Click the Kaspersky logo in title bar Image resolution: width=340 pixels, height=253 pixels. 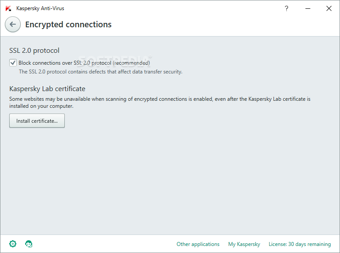[x=8, y=8]
